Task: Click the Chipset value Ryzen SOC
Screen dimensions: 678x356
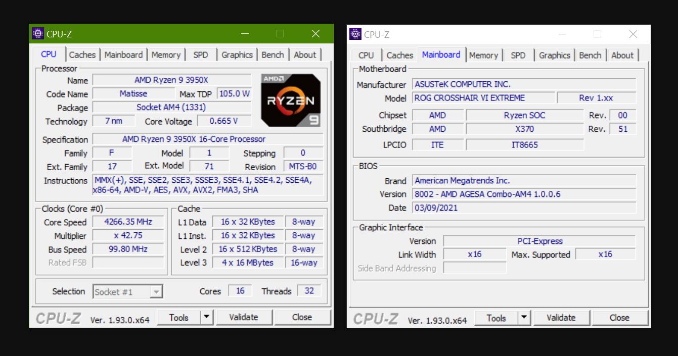Action: click(525, 115)
